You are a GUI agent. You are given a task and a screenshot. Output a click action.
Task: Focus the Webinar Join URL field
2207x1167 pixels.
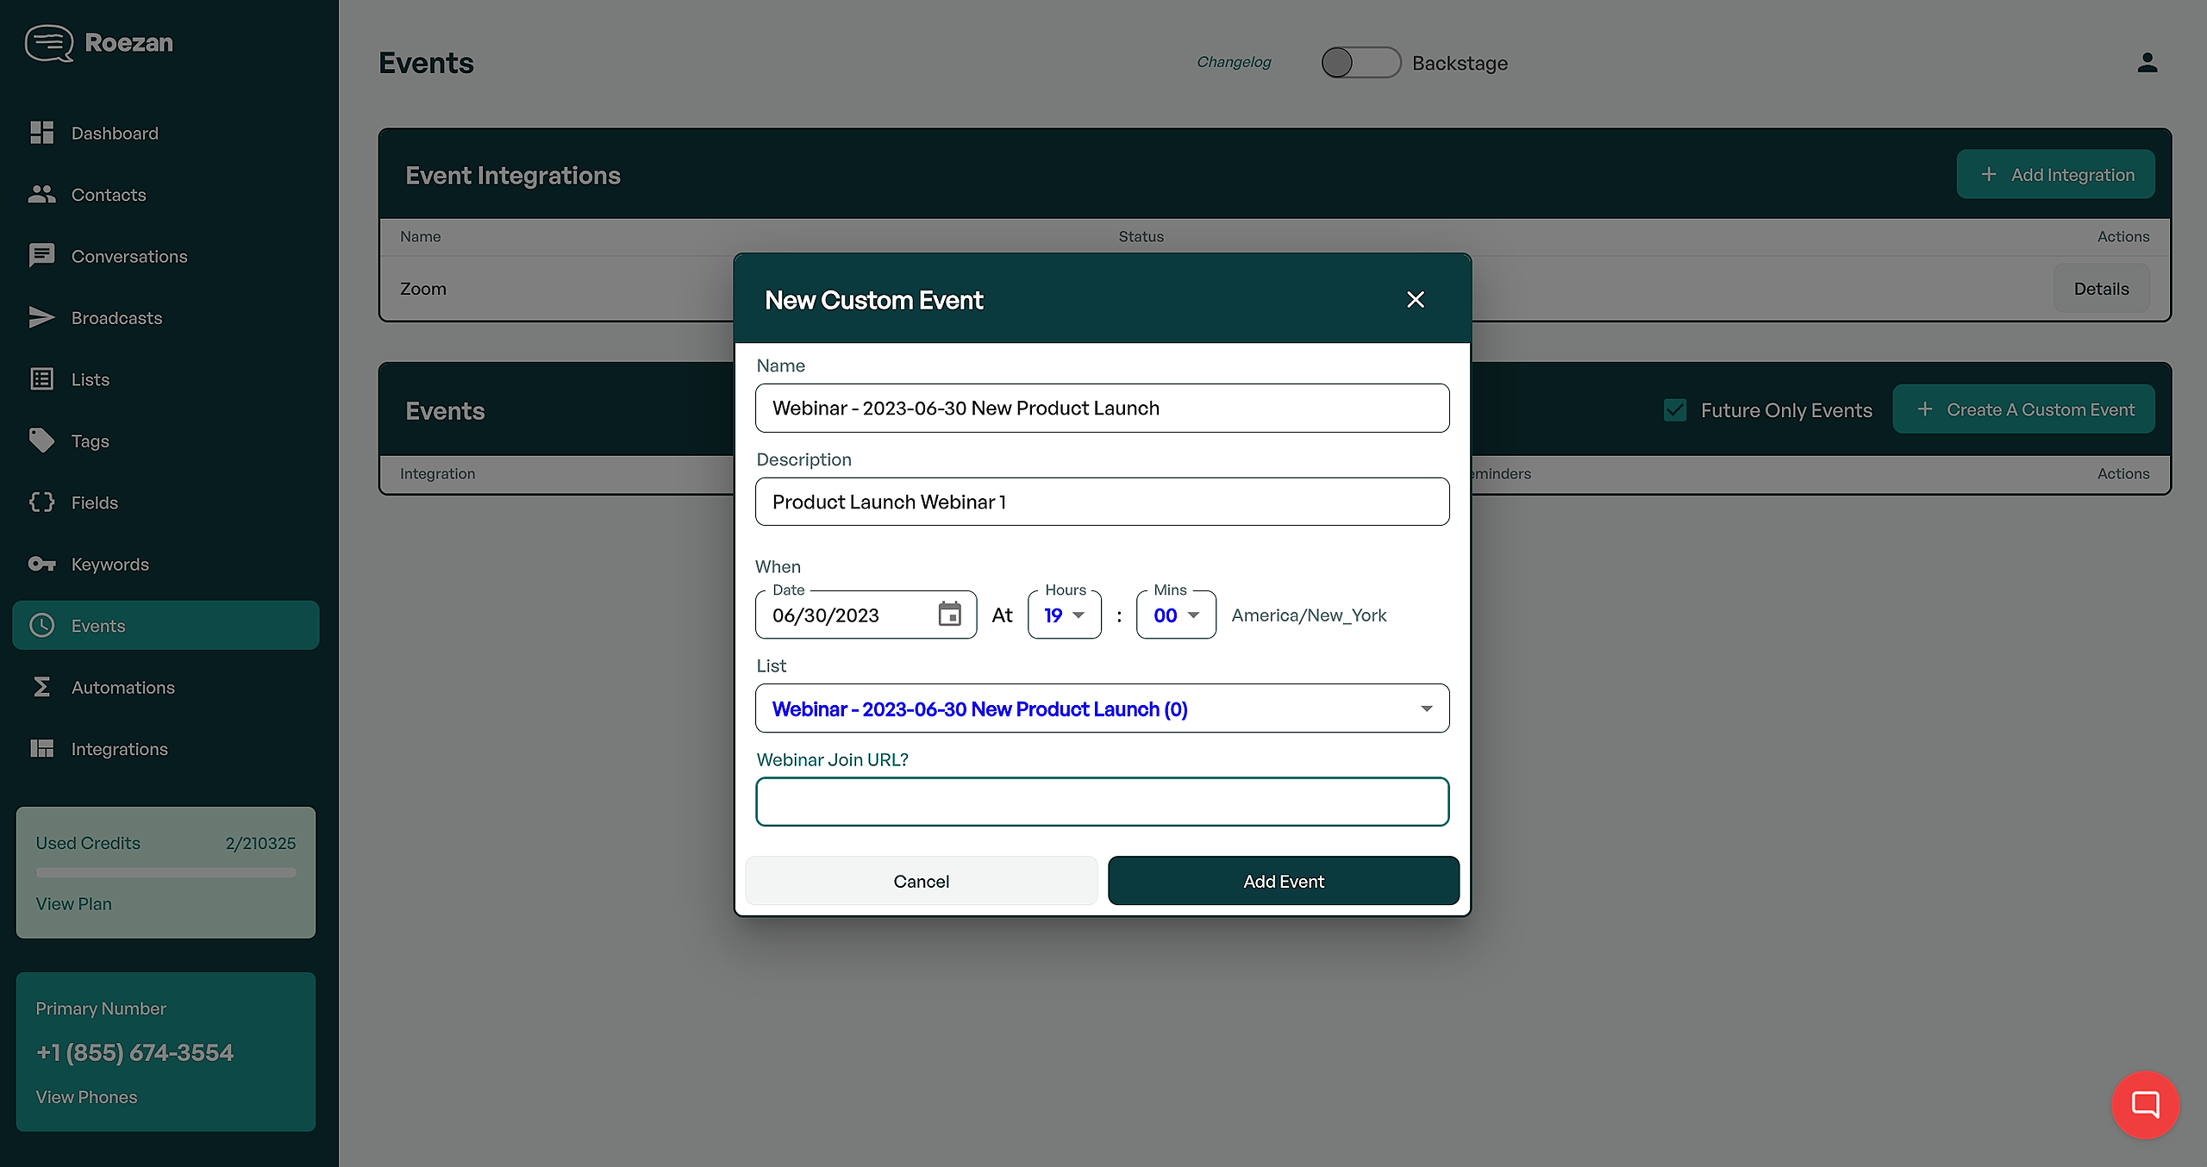(1102, 802)
